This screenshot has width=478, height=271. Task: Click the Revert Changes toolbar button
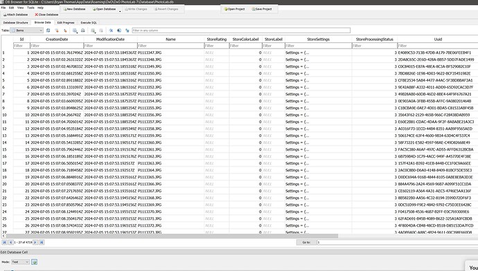point(166,9)
